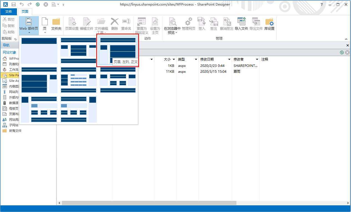Click the 网站对象 site objects heading
The image size is (351, 212).
tap(9, 52)
